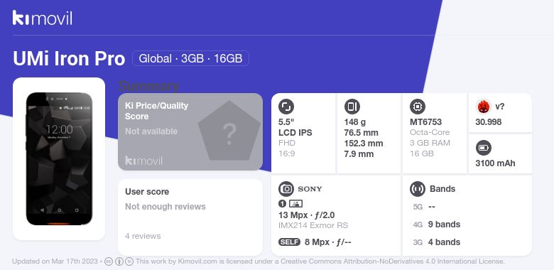Open the User score card
This screenshot has width=554, height=270.
pos(190,217)
